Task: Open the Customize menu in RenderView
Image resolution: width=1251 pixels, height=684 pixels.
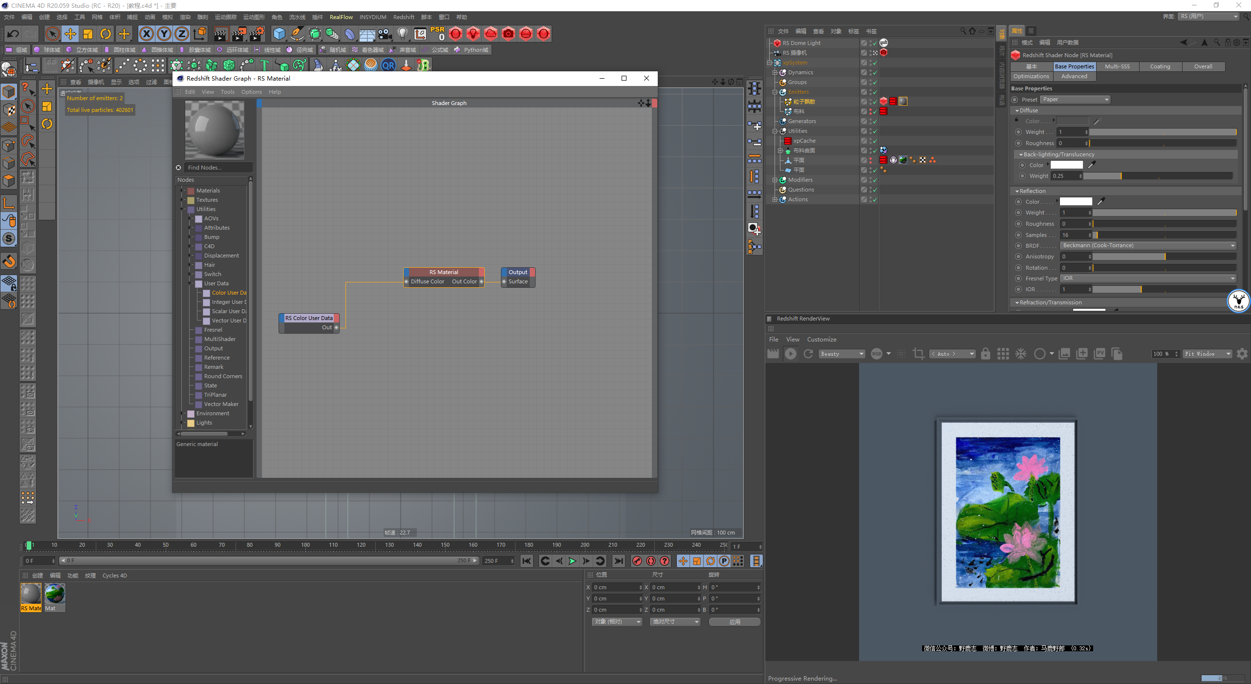Action: [x=821, y=340]
